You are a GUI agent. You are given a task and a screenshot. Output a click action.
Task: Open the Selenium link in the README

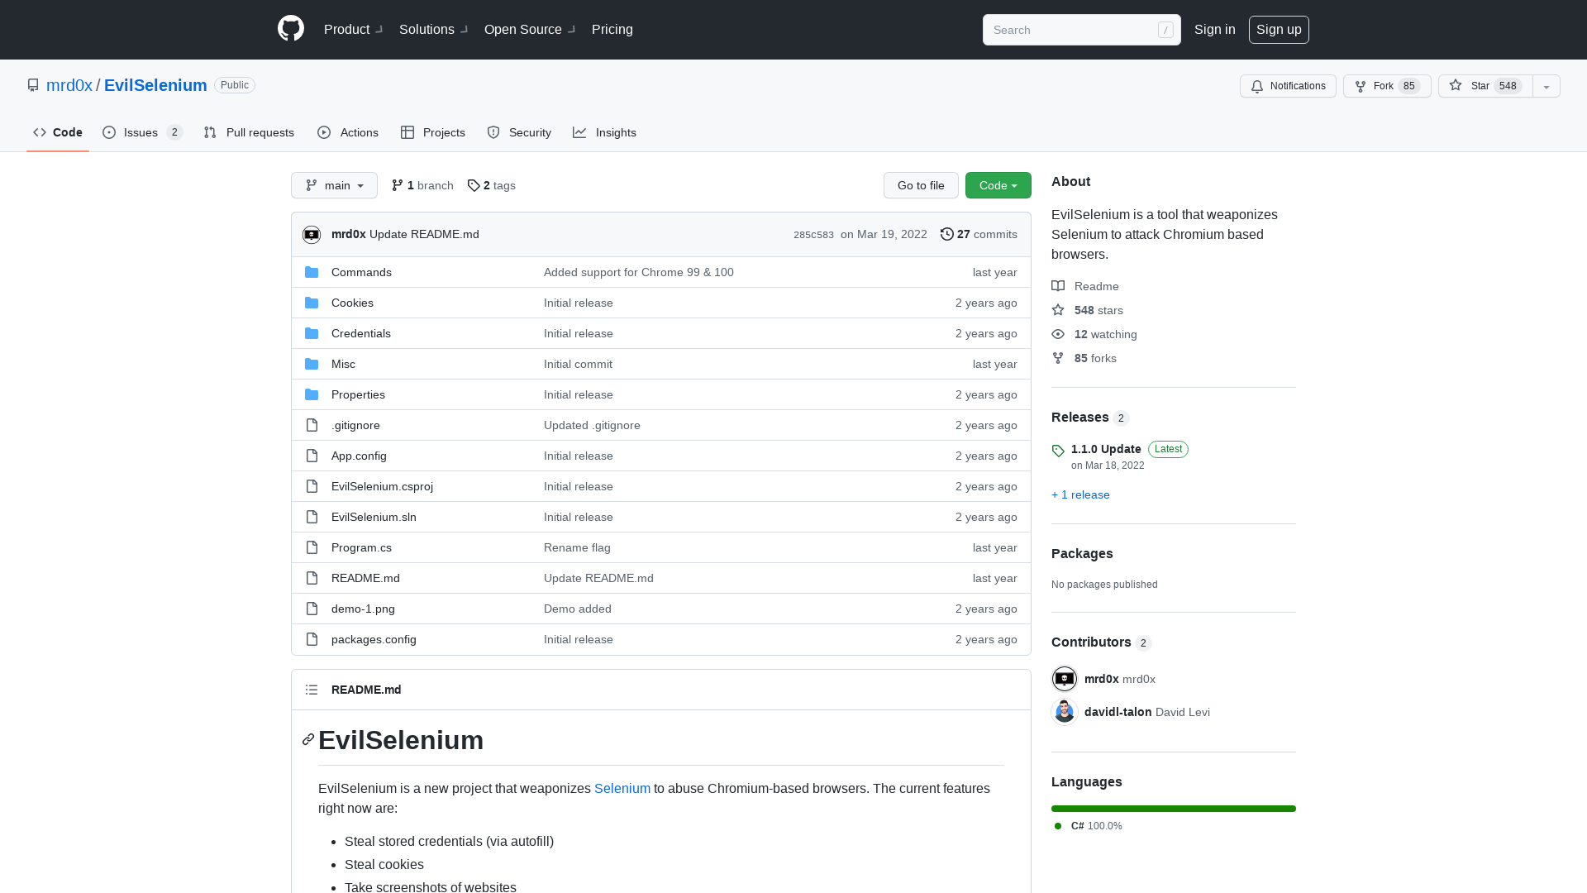coord(622,788)
